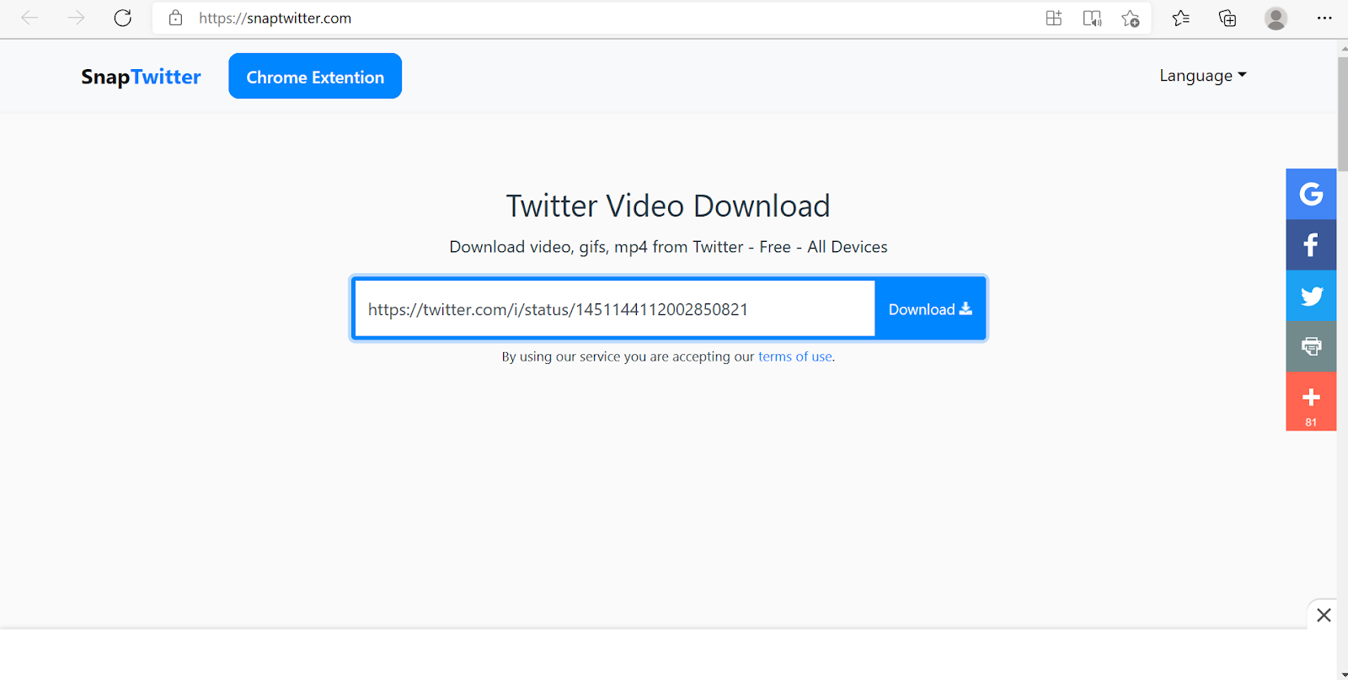Click the address bar URL
This screenshot has height=680, width=1348.
275,18
